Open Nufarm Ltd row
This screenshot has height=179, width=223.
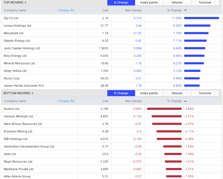(111, 109)
